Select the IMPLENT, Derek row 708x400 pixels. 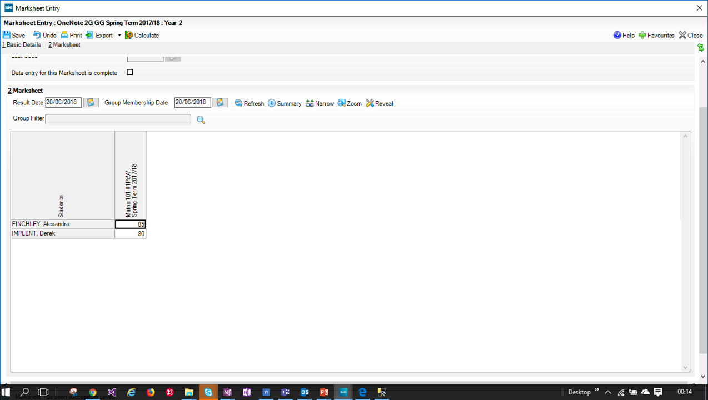[x=63, y=234]
